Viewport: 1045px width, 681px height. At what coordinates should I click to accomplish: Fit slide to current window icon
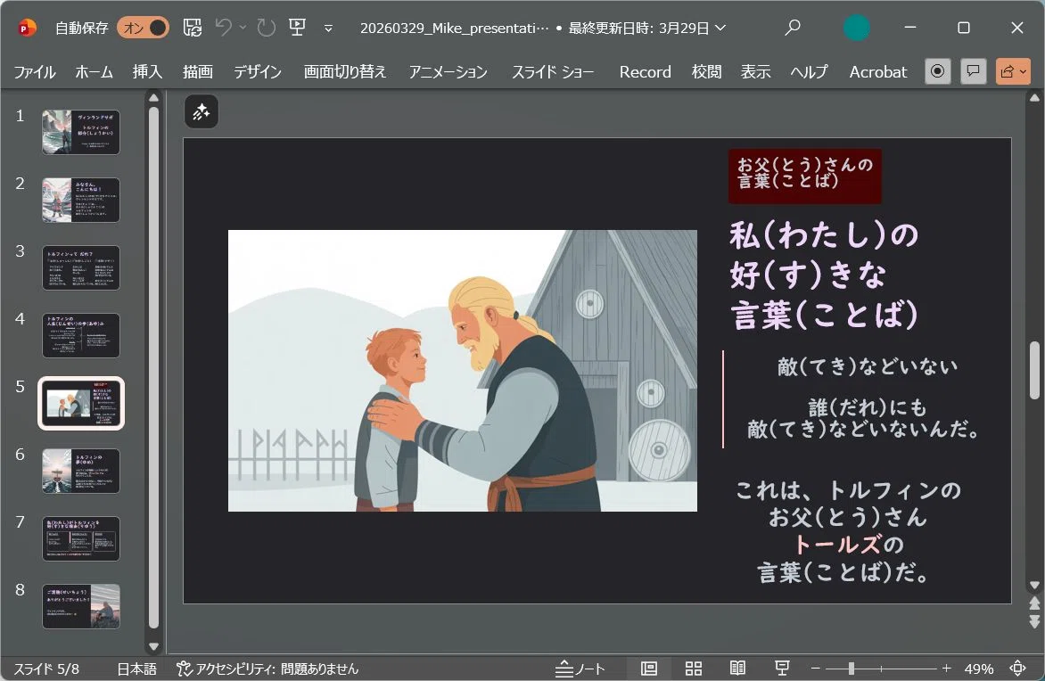click(x=1017, y=669)
